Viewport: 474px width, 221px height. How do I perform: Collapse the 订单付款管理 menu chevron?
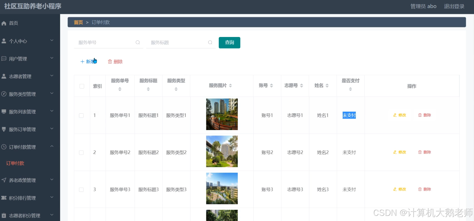point(52,146)
